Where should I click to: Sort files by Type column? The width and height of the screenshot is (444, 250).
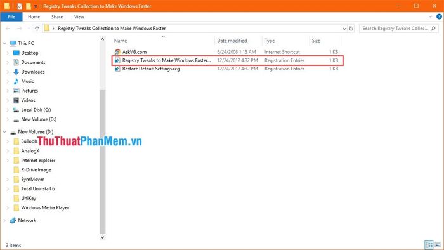point(270,41)
